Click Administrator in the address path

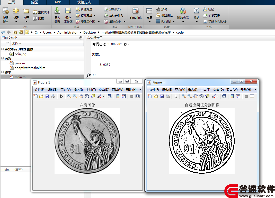pyautogui.click(x=67, y=32)
